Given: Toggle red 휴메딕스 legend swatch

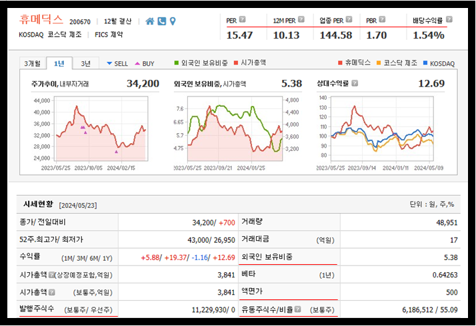Looking at the screenshot, I should click(340, 63).
